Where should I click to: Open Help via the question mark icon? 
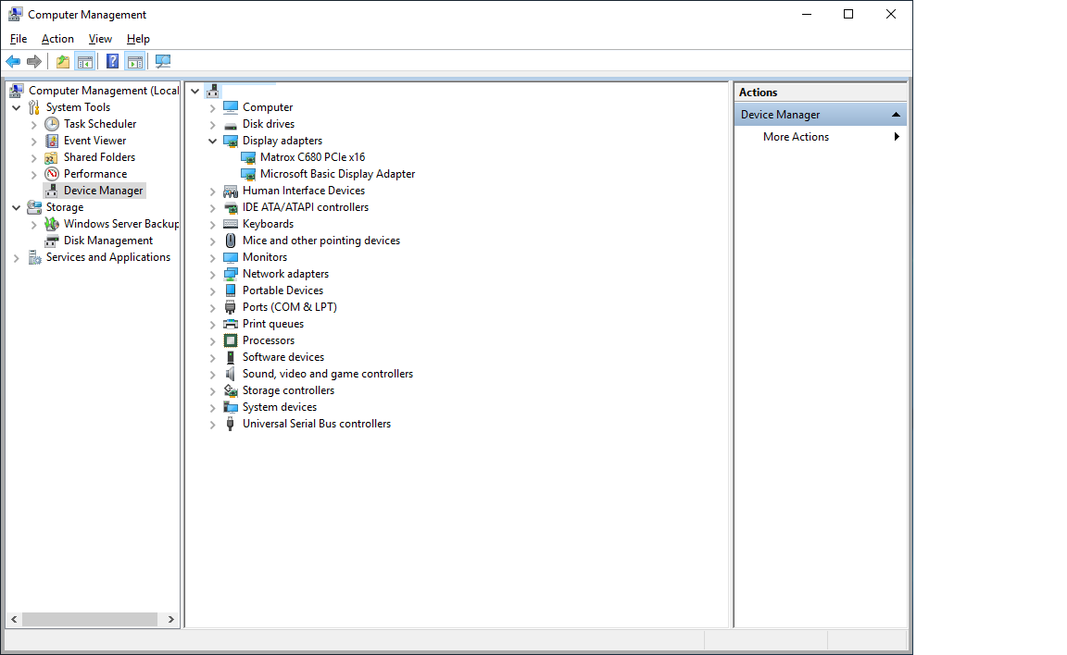(x=112, y=62)
